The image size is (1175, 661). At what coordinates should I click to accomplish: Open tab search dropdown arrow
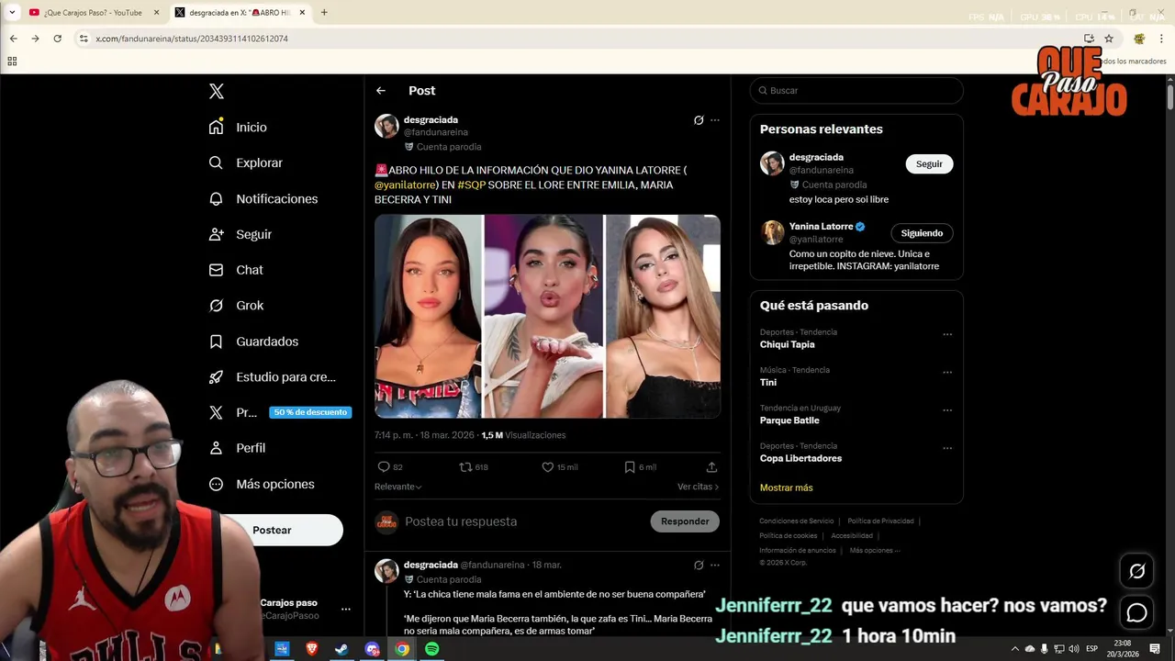12,13
